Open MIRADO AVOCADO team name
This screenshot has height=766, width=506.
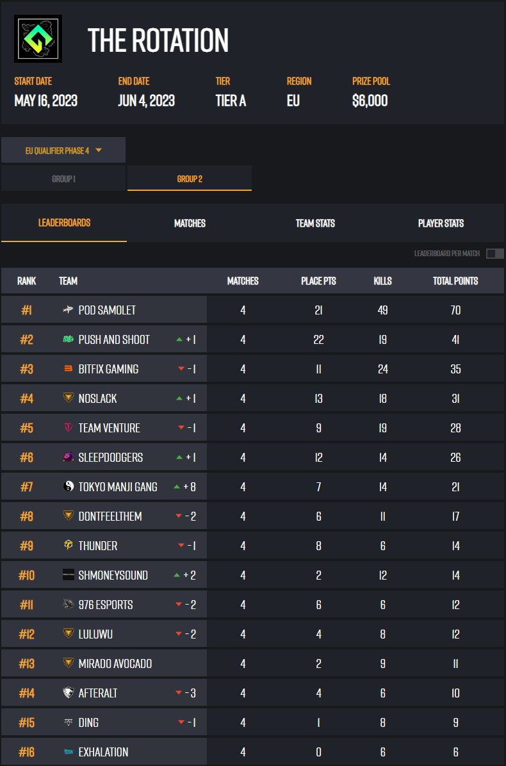click(115, 664)
